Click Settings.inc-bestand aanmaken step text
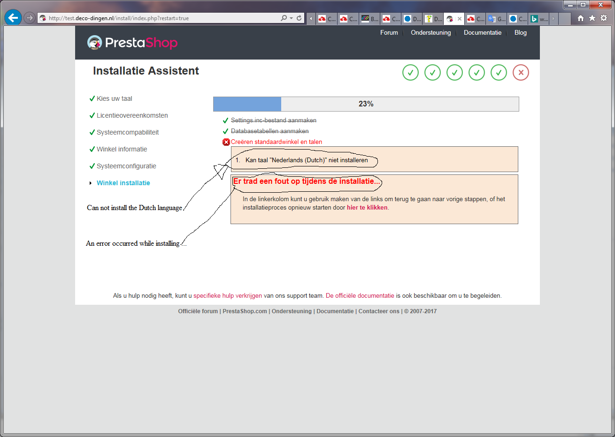615x437 pixels. pyautogui.click(x=273, y=121)
